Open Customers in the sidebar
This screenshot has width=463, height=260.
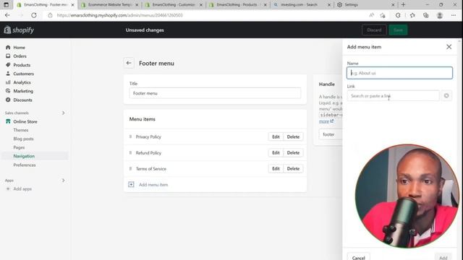point(23,74)
